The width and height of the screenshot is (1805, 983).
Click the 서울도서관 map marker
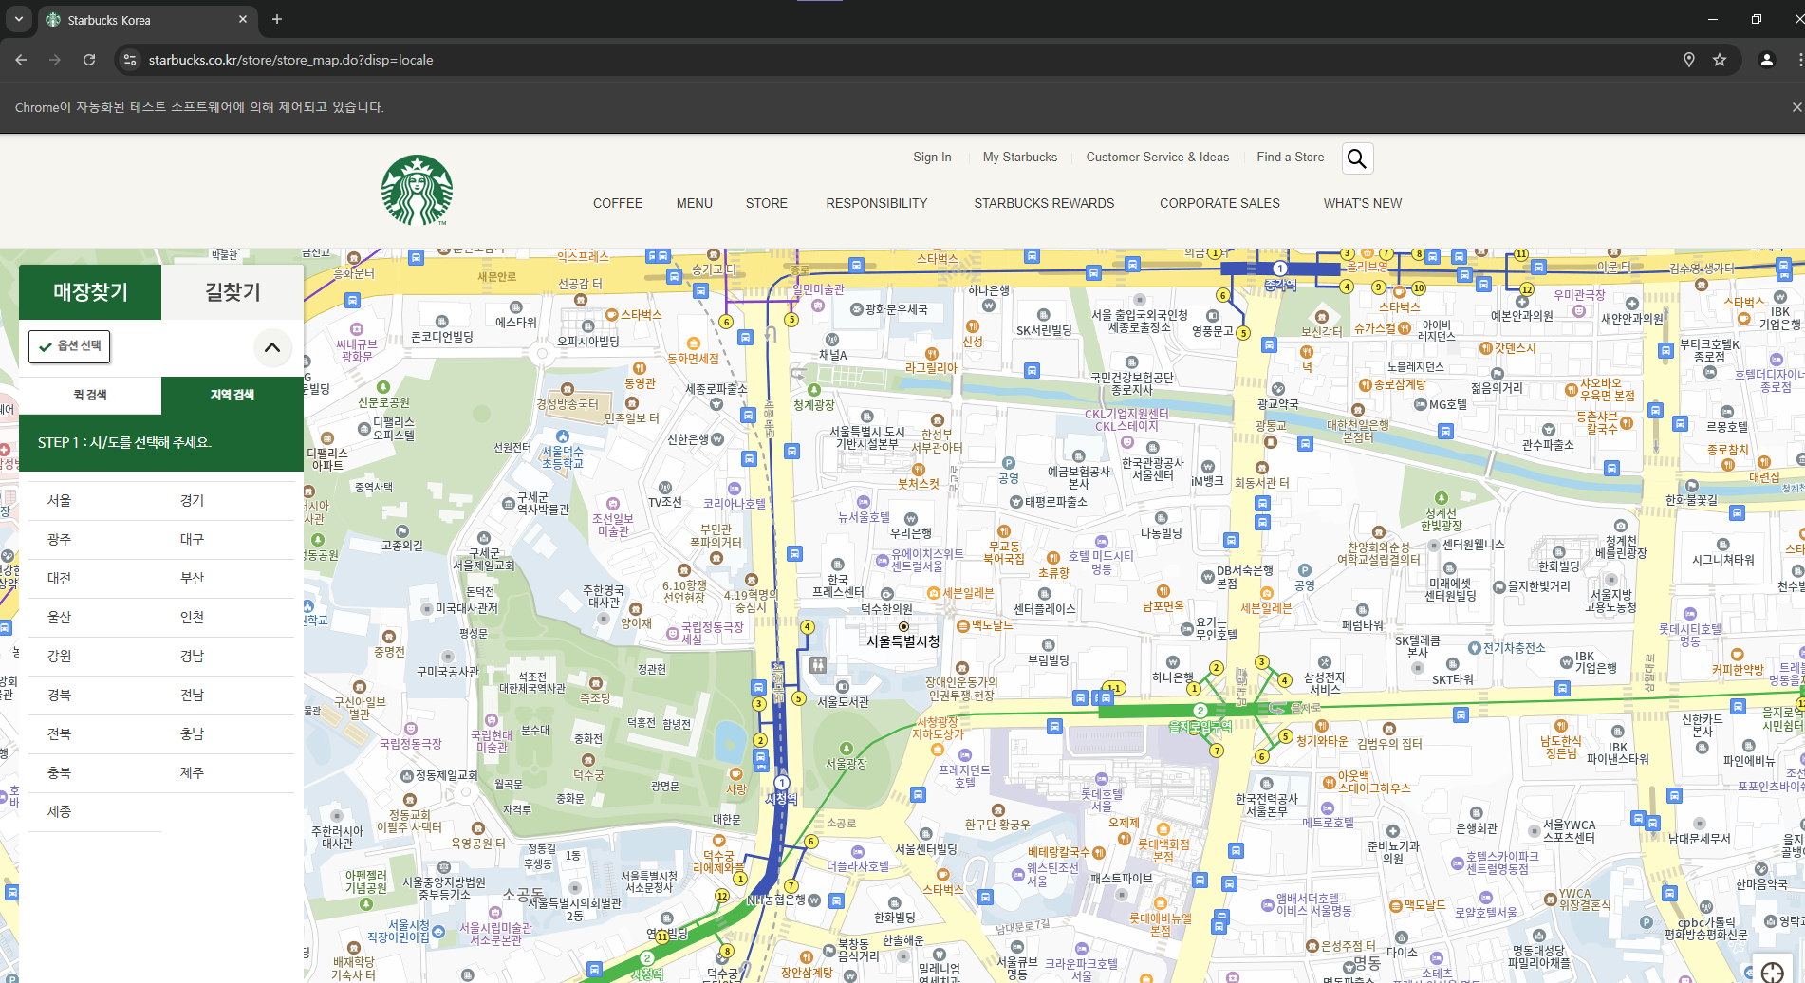coord(843,687)
